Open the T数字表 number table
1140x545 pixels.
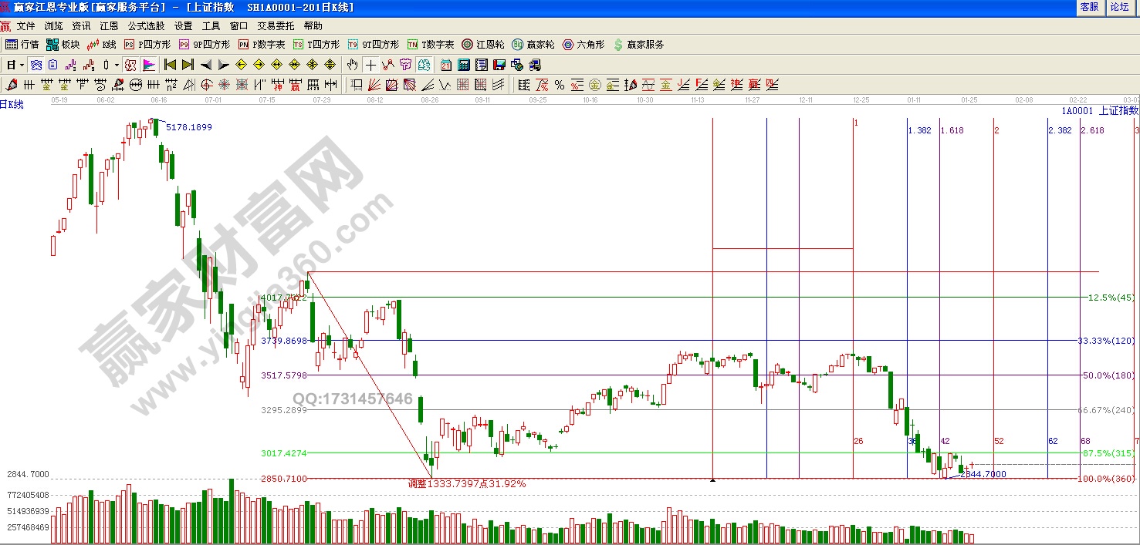[431, 45]
